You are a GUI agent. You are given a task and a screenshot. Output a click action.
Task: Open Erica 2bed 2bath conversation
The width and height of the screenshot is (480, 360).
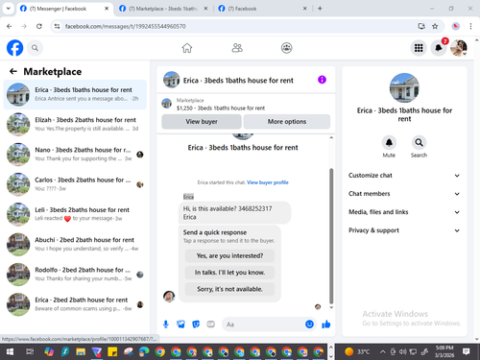coord(75,304)
